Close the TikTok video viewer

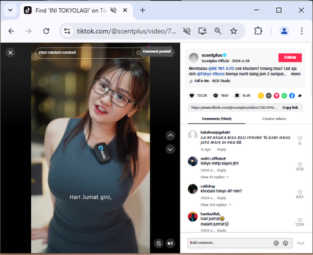pos(11,52)
